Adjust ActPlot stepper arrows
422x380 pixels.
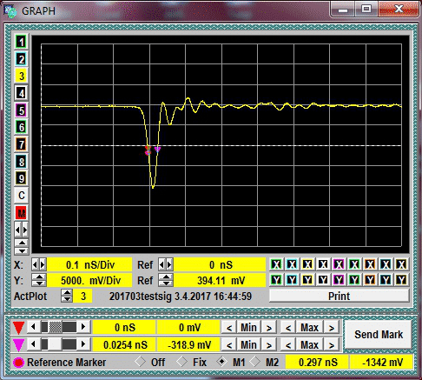pos(67,296)
